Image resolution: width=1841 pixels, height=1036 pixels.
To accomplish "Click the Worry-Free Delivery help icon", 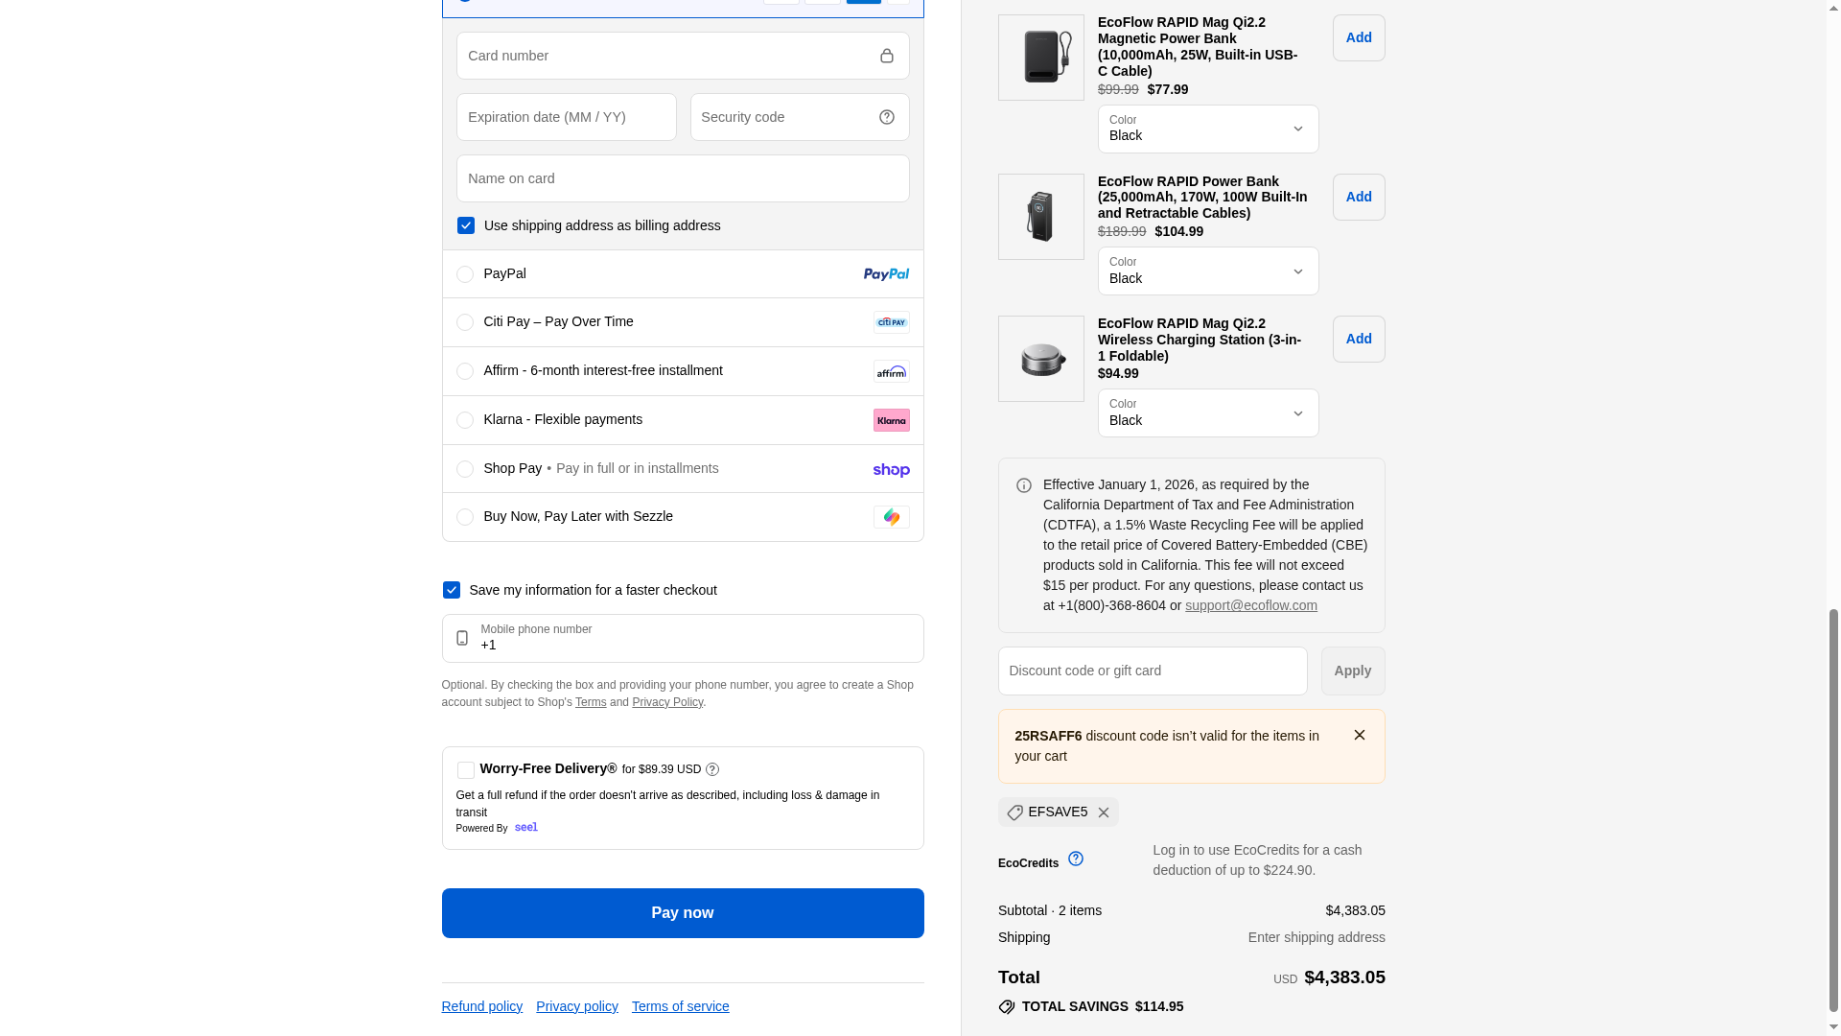I will click(x=712, y=769).
